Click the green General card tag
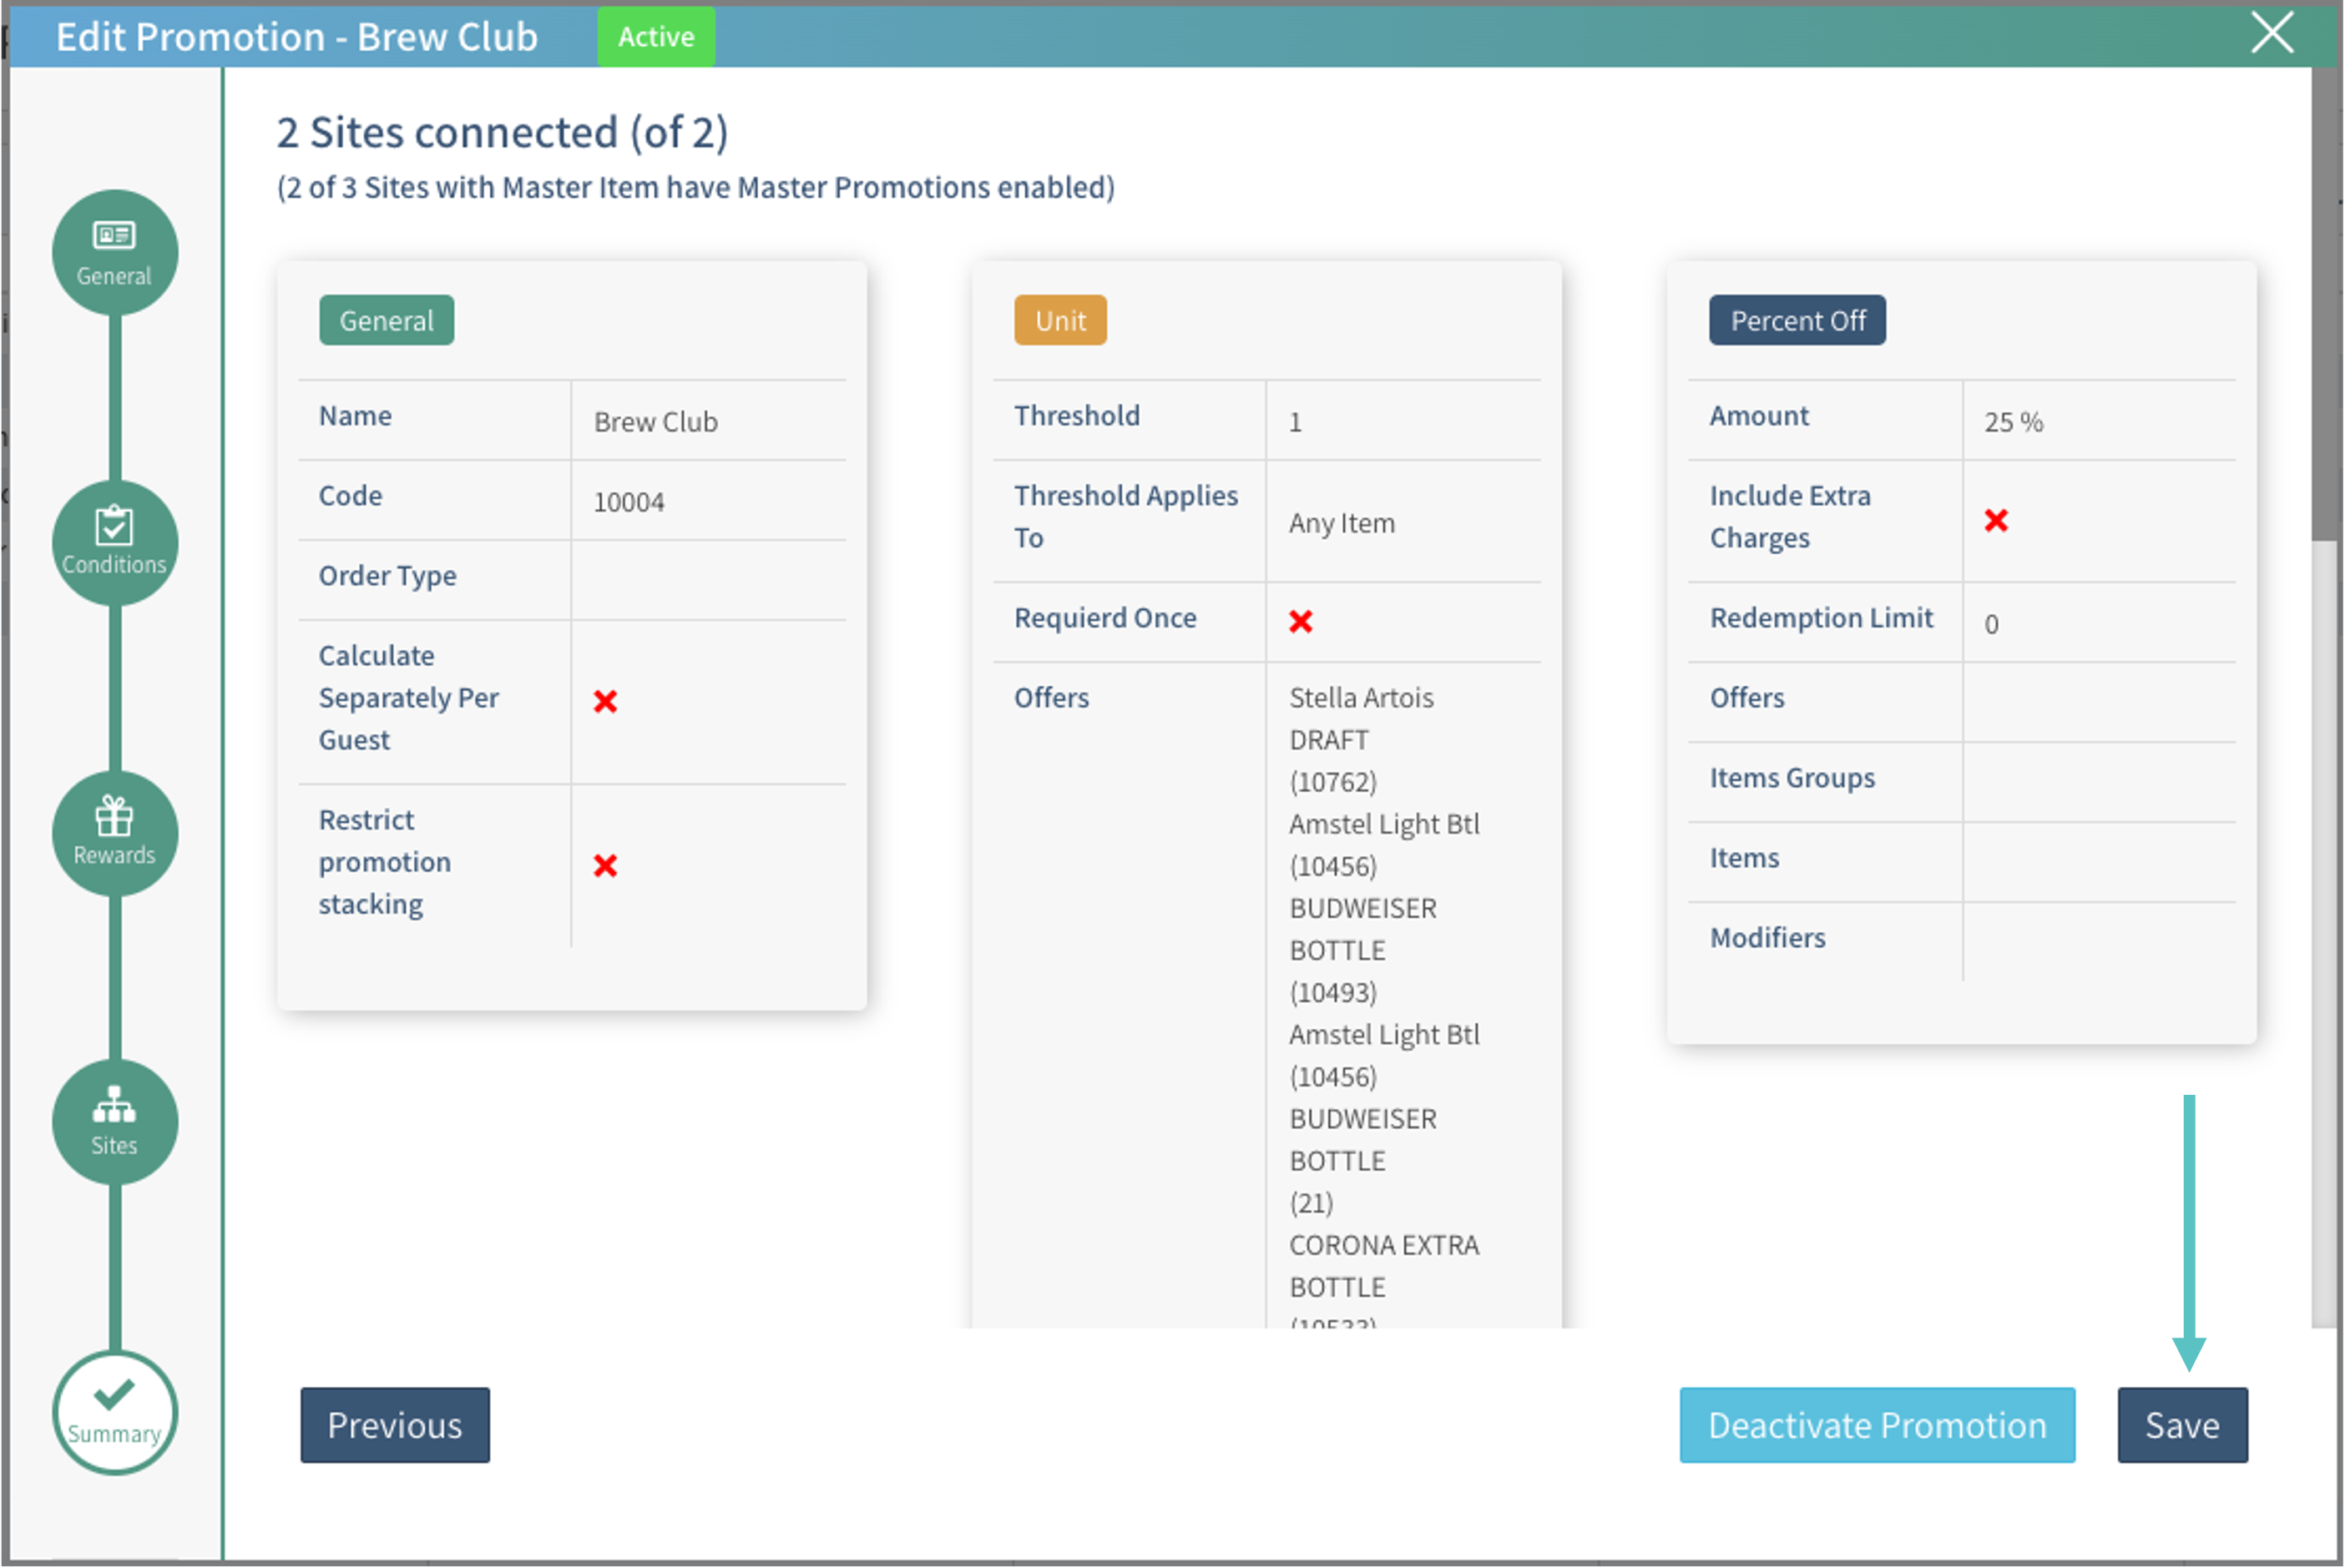Image resolution: width=2345 pixels, height=1568 pixels. pyautogui.click(x=387, y=320)
